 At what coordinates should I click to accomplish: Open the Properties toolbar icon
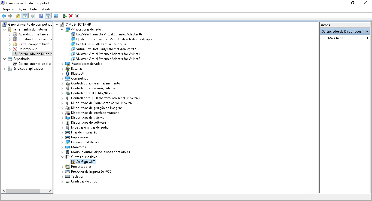pyautogui.click(x=33, y=16)
